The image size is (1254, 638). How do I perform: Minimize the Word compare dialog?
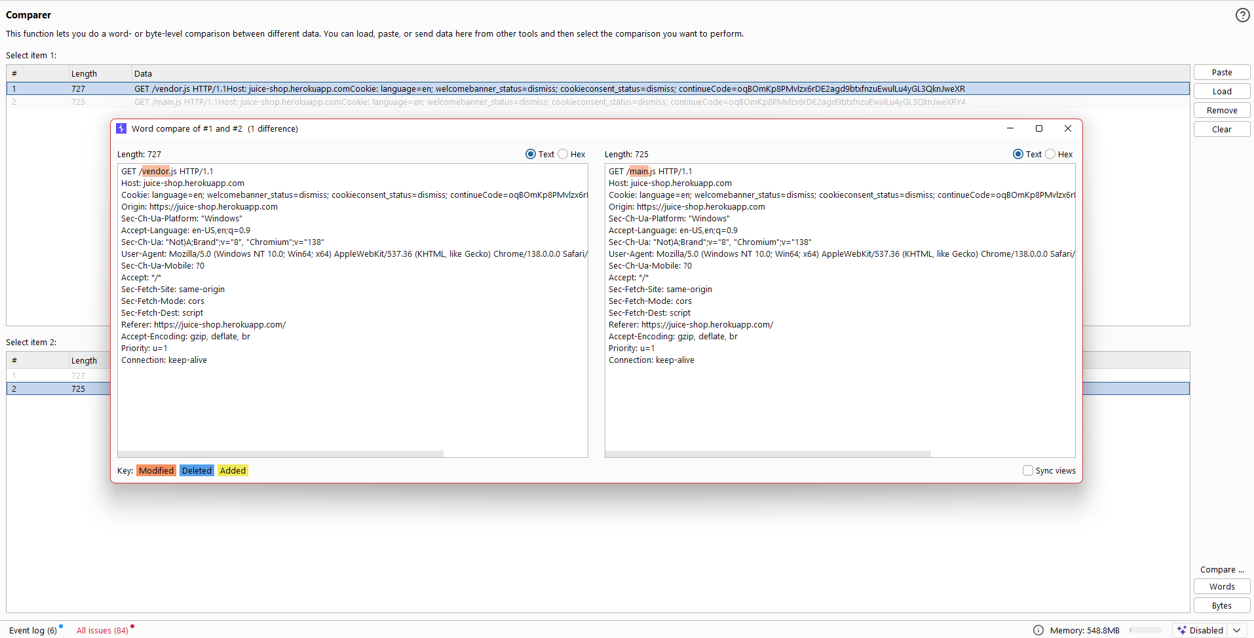1010,128
